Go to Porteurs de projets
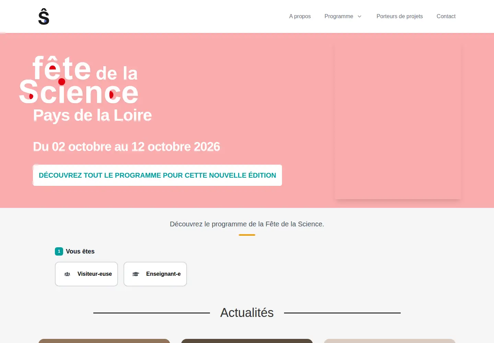This screenshot has width=494, height=343. pyautogui.click(x=400, y=16)
